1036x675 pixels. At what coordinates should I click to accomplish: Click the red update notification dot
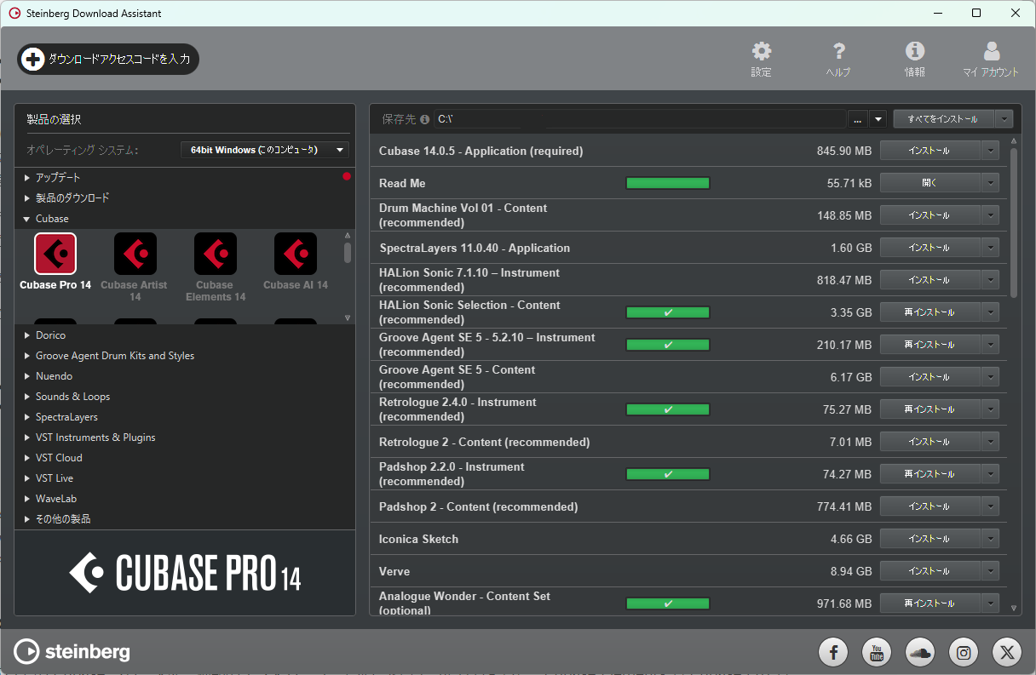coord(347,177)
